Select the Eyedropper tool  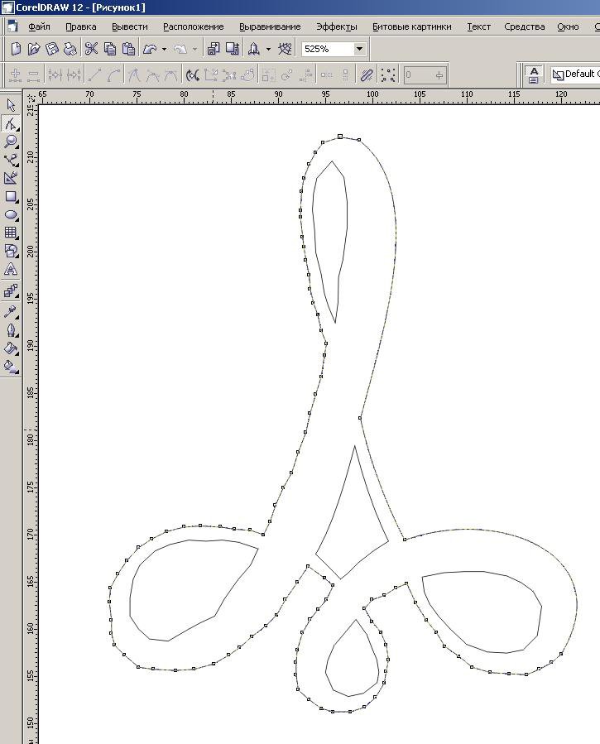tap(11, 311)
